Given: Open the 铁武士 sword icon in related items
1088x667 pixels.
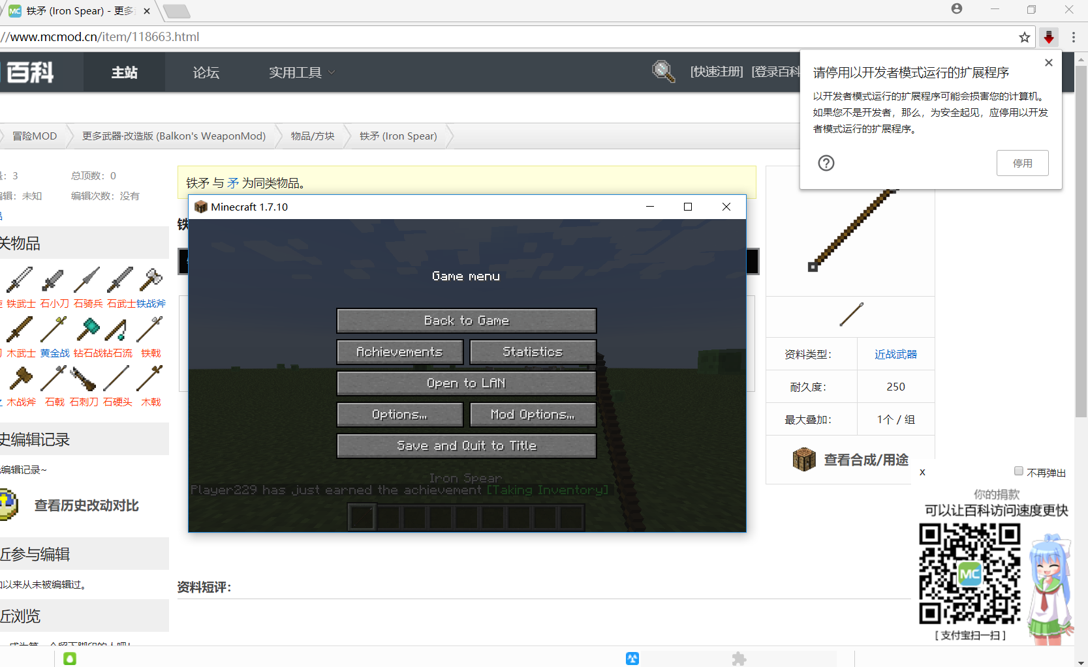Looking at the screenshot, I should 20,280.
